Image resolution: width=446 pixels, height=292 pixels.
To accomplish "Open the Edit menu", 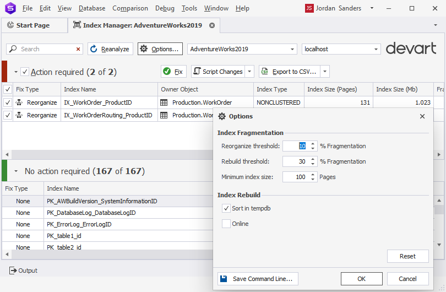I will pos(45,8).
